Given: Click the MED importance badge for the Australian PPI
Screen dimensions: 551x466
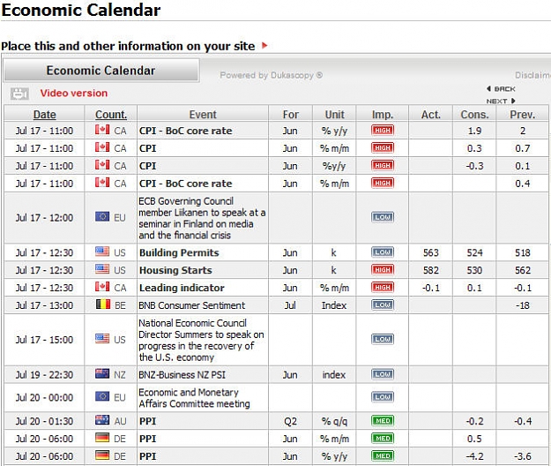Looking at the screenshot, I should 383,421.
